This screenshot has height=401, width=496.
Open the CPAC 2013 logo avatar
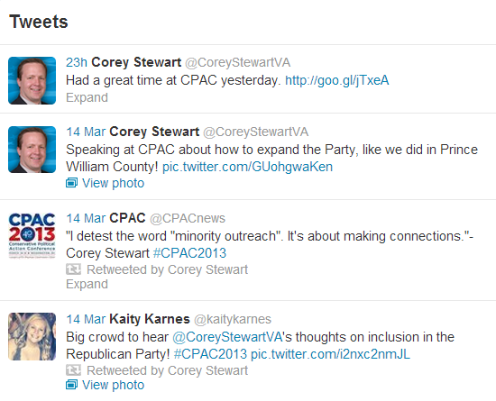click(x=32, y=235)
